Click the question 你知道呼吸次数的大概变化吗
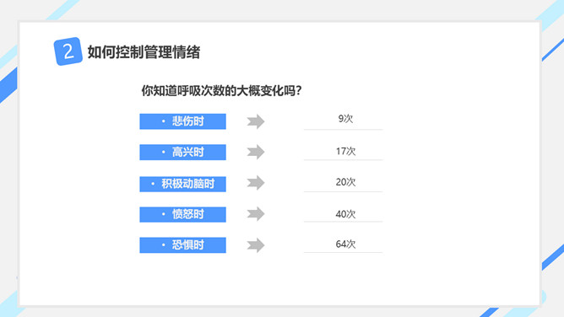This screenshot has height=317, width=564. (221, 90)
